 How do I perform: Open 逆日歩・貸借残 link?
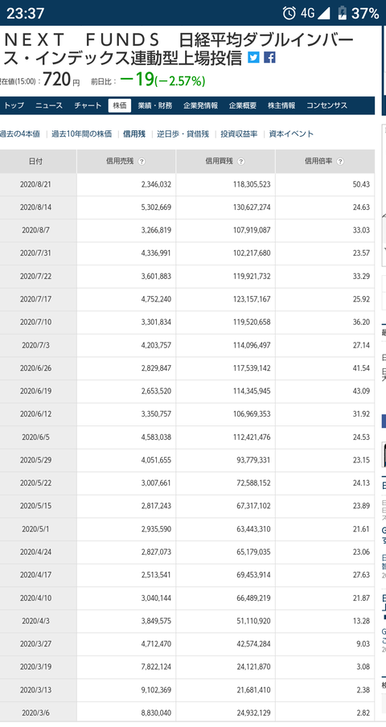[x=183, y=134]
